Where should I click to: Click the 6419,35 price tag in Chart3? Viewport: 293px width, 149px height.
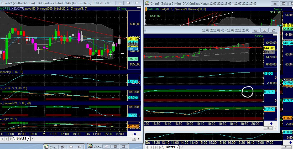(288, 25)
